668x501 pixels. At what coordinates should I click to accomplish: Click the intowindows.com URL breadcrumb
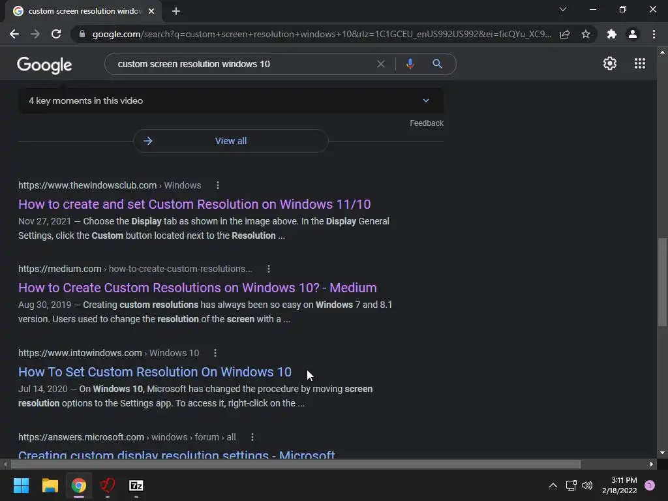109,353
